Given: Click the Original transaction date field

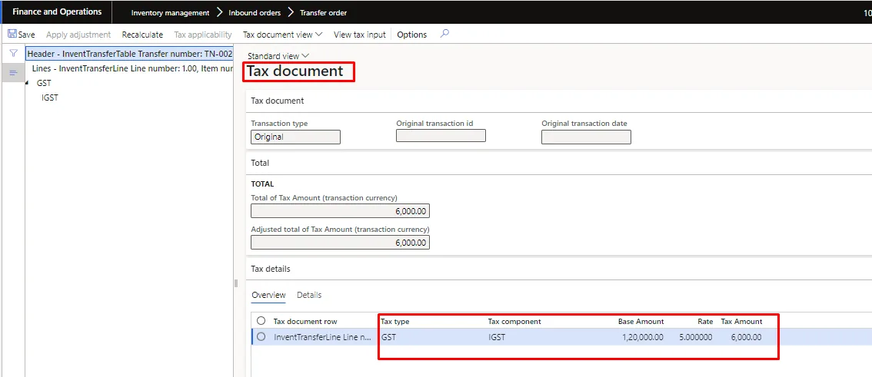Looking at the screenshot, I should (x=586, y=137).
